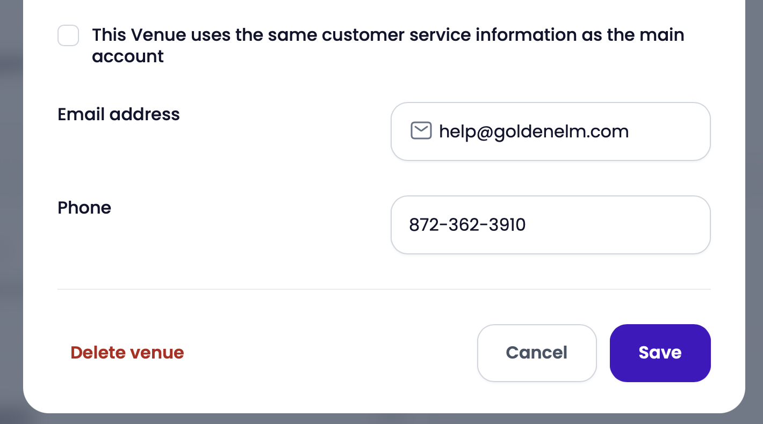Click the Delete venue link
The width and height of the screenshot is (763, 424).
[x=127, y=353]
